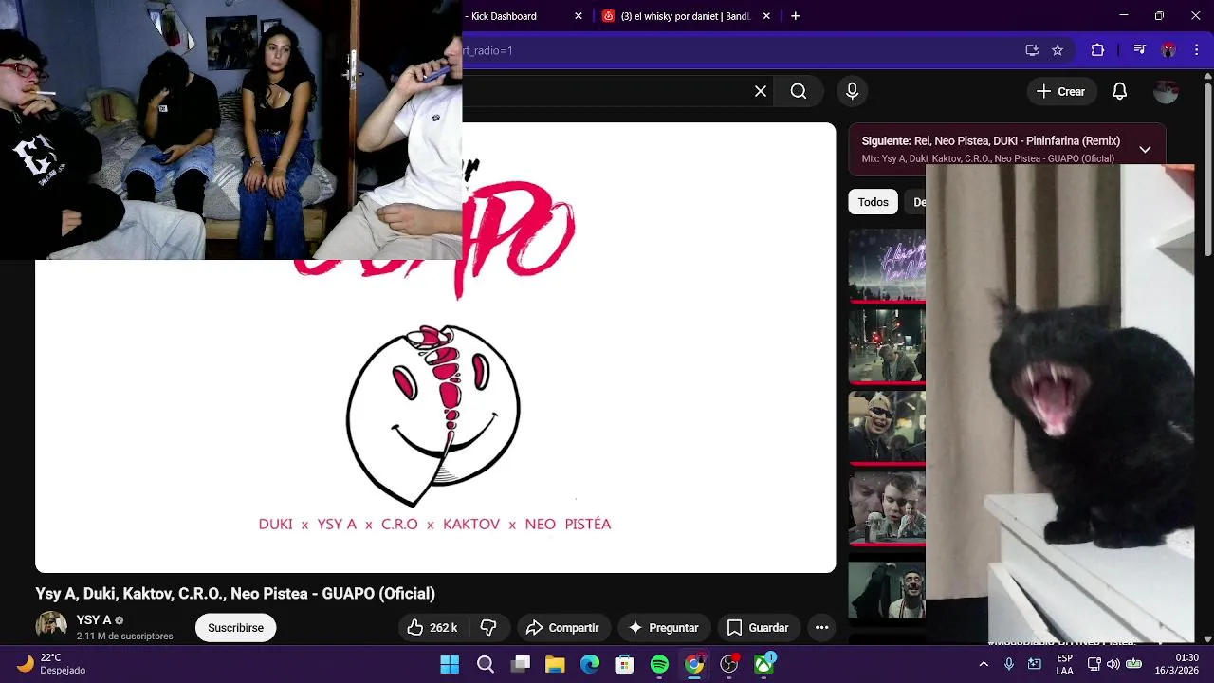Open YSY A channel name link

[94, 619]
